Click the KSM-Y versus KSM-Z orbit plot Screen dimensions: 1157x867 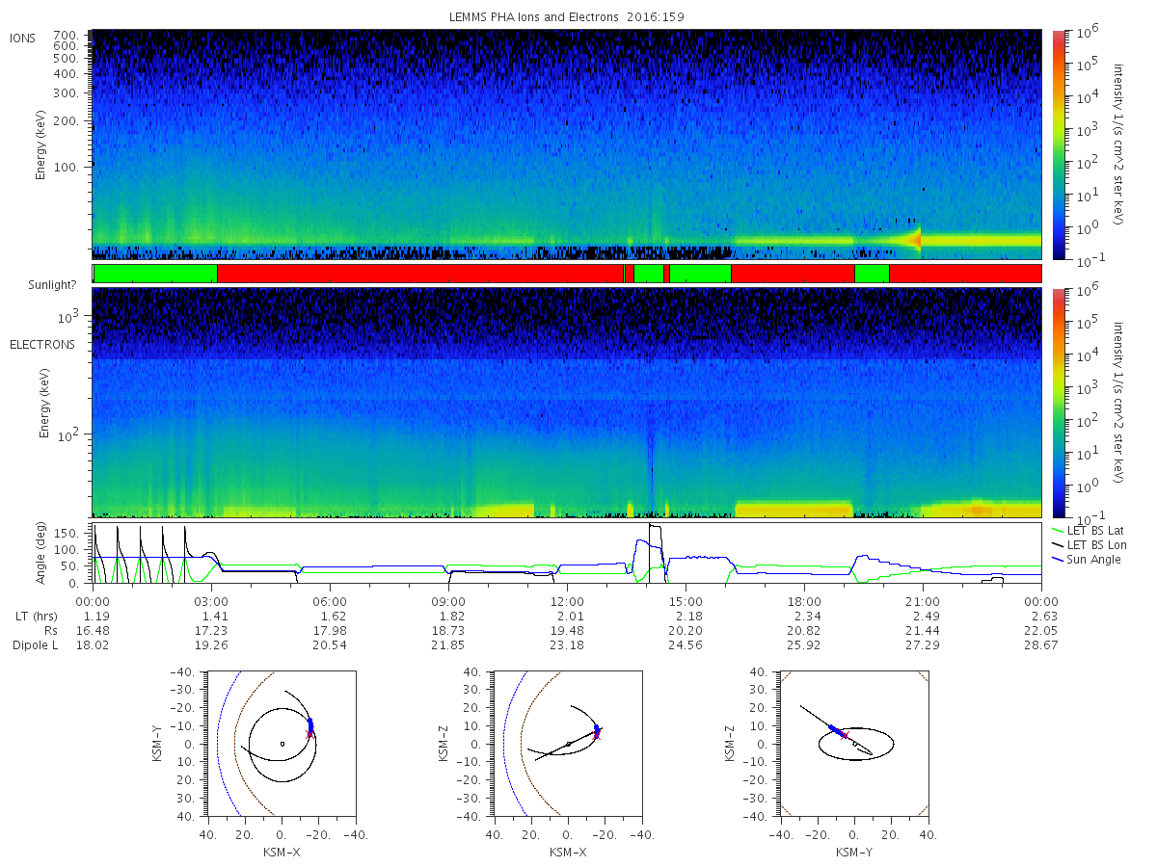pyautogui.click(x=853, y=743)
